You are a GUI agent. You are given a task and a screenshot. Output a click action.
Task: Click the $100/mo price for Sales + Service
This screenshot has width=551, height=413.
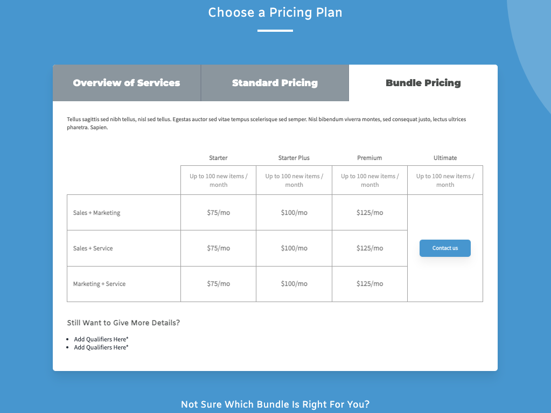294,248
